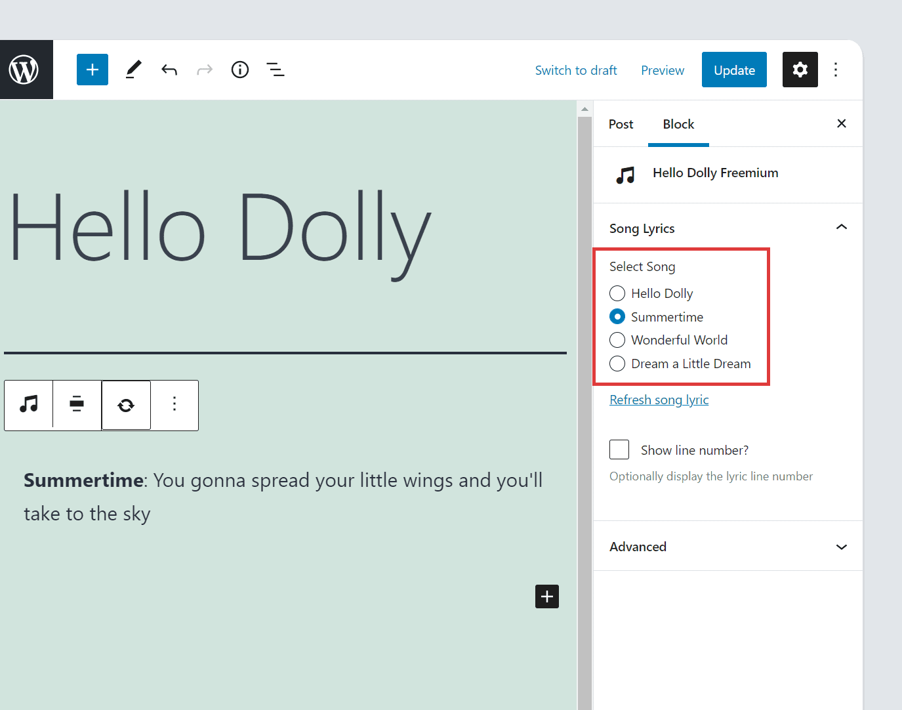Open the list view outline icon

pos(276,70)
